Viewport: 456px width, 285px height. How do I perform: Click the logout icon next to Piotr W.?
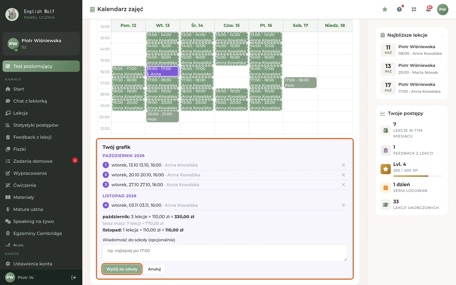coord(73,277)
